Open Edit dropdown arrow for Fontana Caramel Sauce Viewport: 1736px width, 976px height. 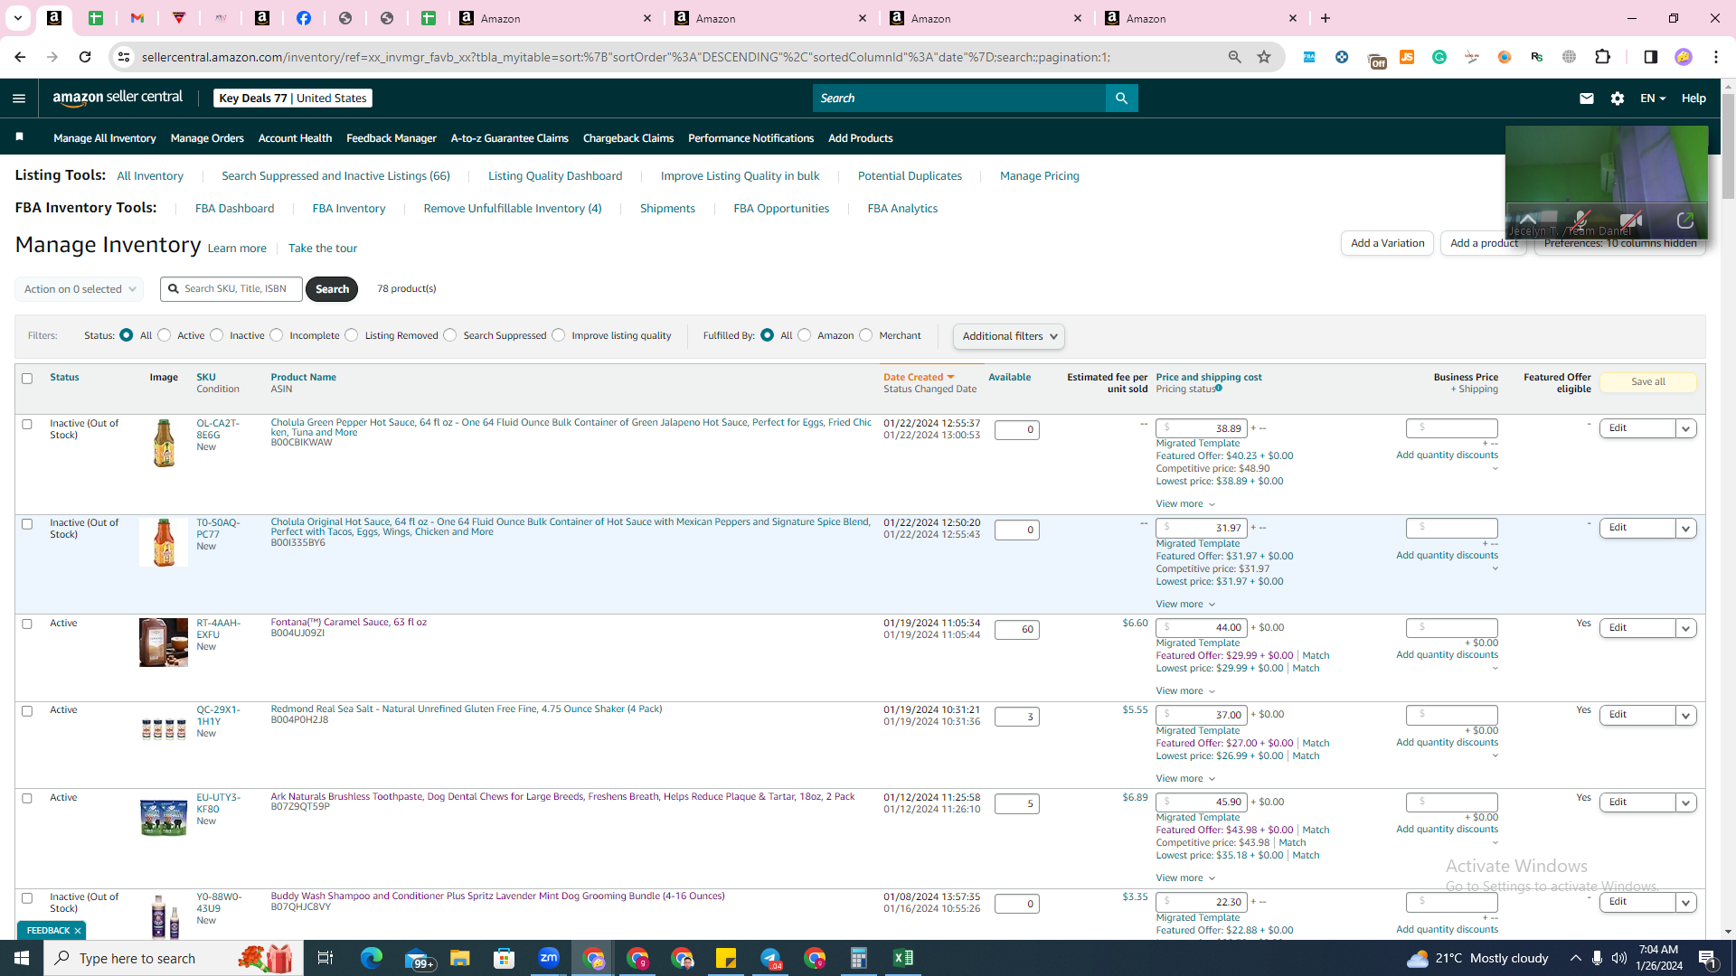tap(1685, 628)
